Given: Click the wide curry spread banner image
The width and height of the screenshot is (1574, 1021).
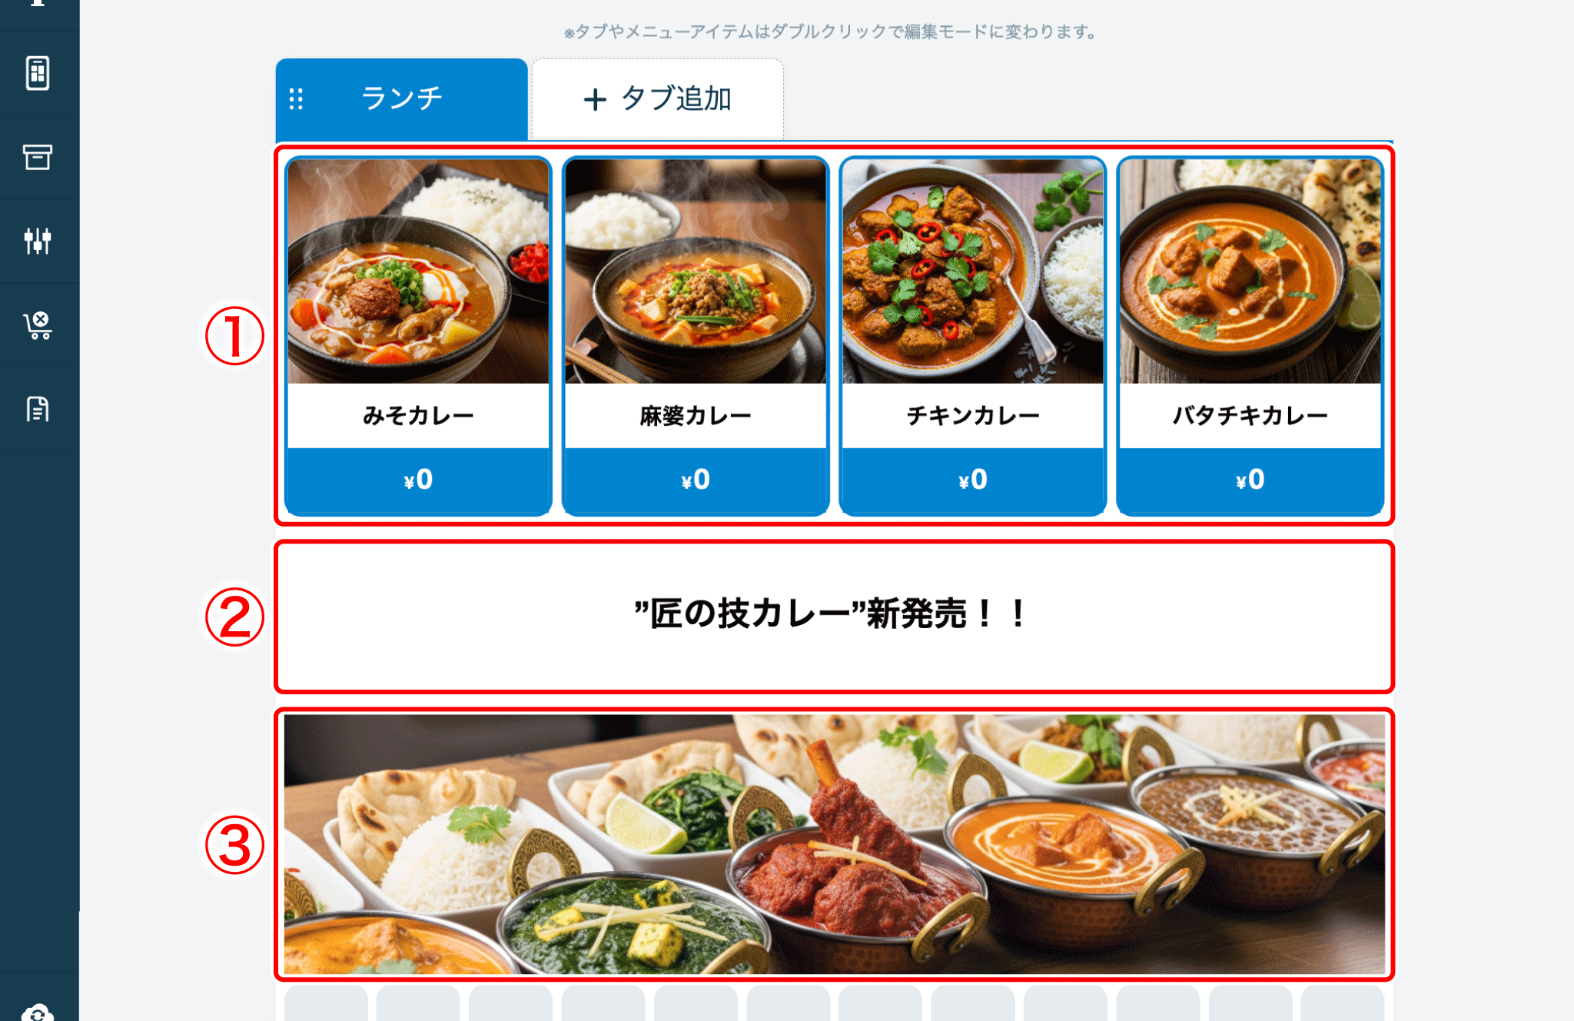Looking at the screenshot, I should pos(834,844).
